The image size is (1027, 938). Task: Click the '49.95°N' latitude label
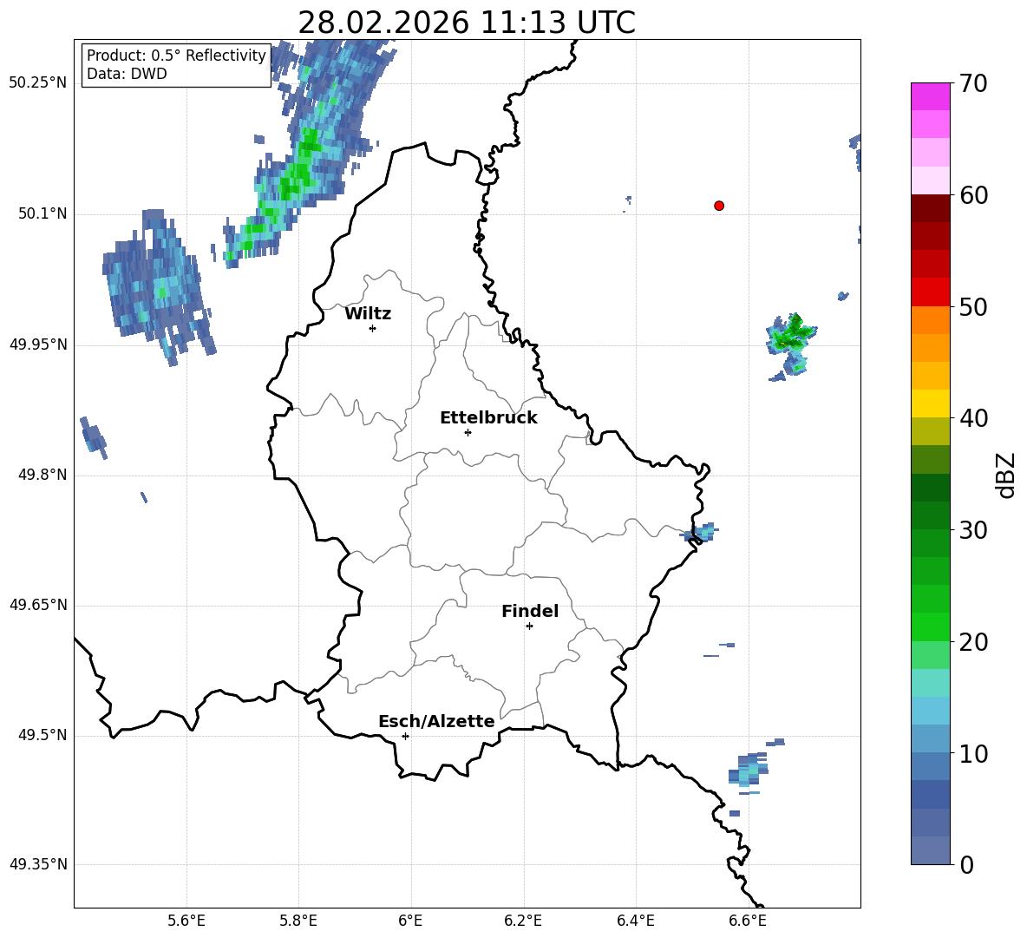pyautogui.click(x=38, y=344)
